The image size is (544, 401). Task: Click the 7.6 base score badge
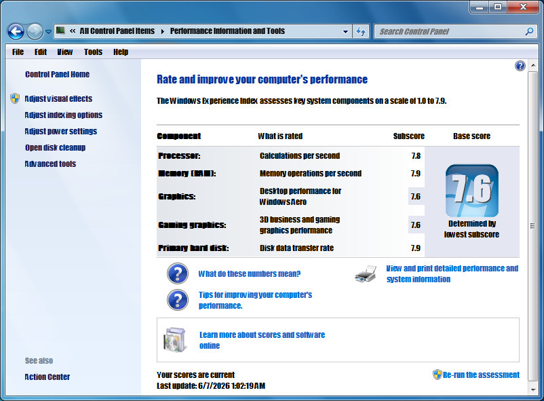click(472, 191)
